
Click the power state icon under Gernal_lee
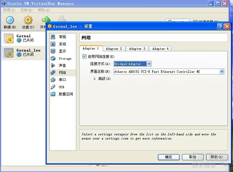click(x=19, y=55)
